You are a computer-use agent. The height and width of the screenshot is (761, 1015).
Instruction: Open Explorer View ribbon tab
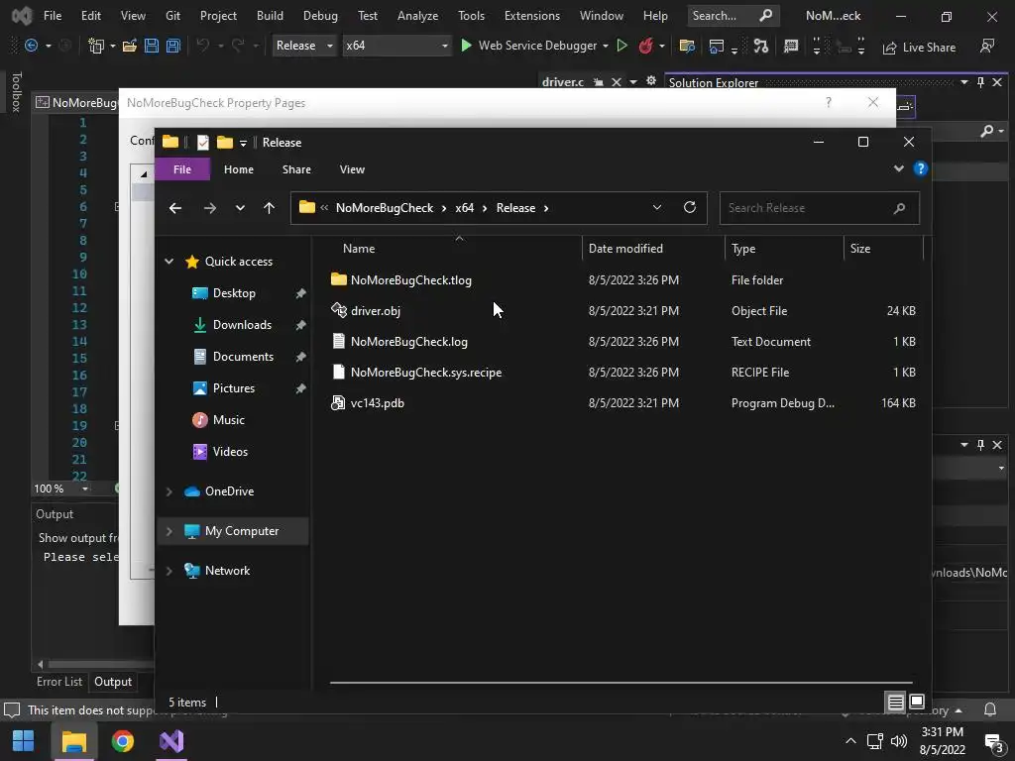352,168
